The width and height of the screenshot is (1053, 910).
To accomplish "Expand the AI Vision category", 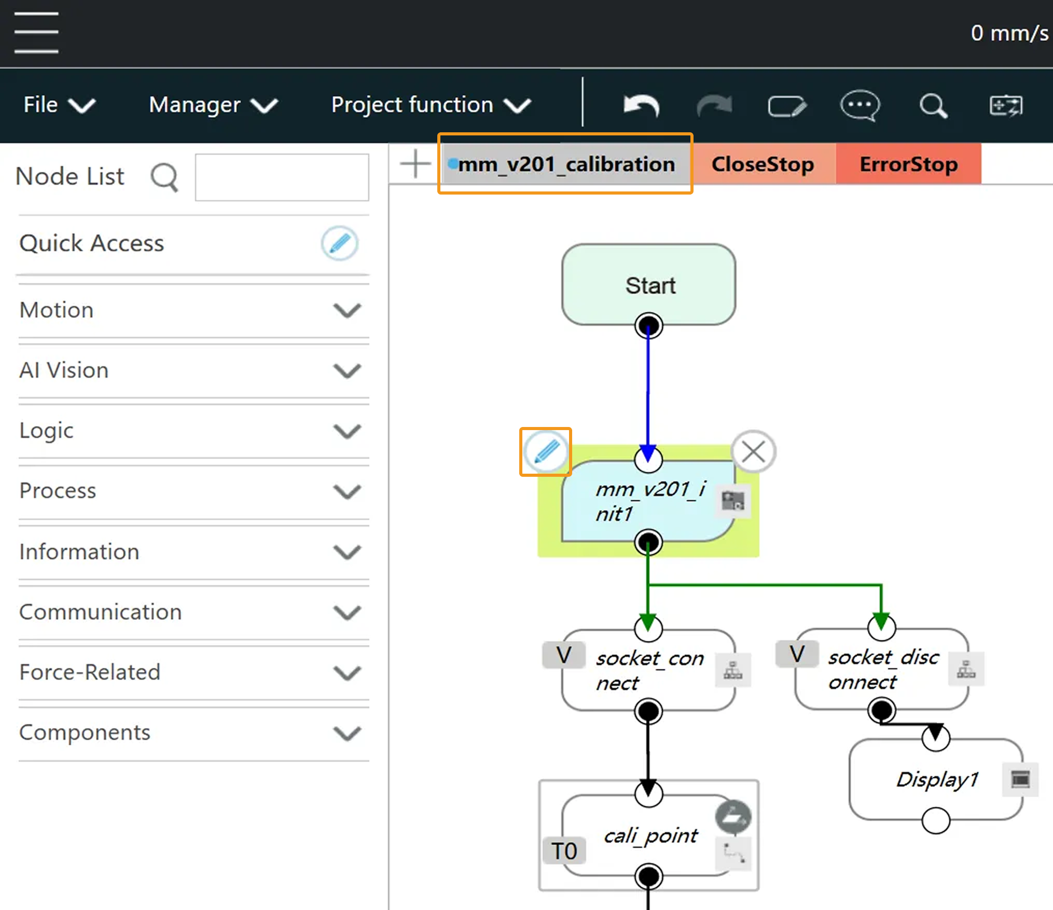I will 347,370.
